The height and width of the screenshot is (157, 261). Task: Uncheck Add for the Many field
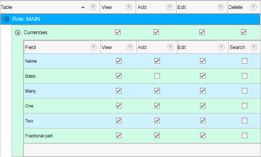pos(157,91)
